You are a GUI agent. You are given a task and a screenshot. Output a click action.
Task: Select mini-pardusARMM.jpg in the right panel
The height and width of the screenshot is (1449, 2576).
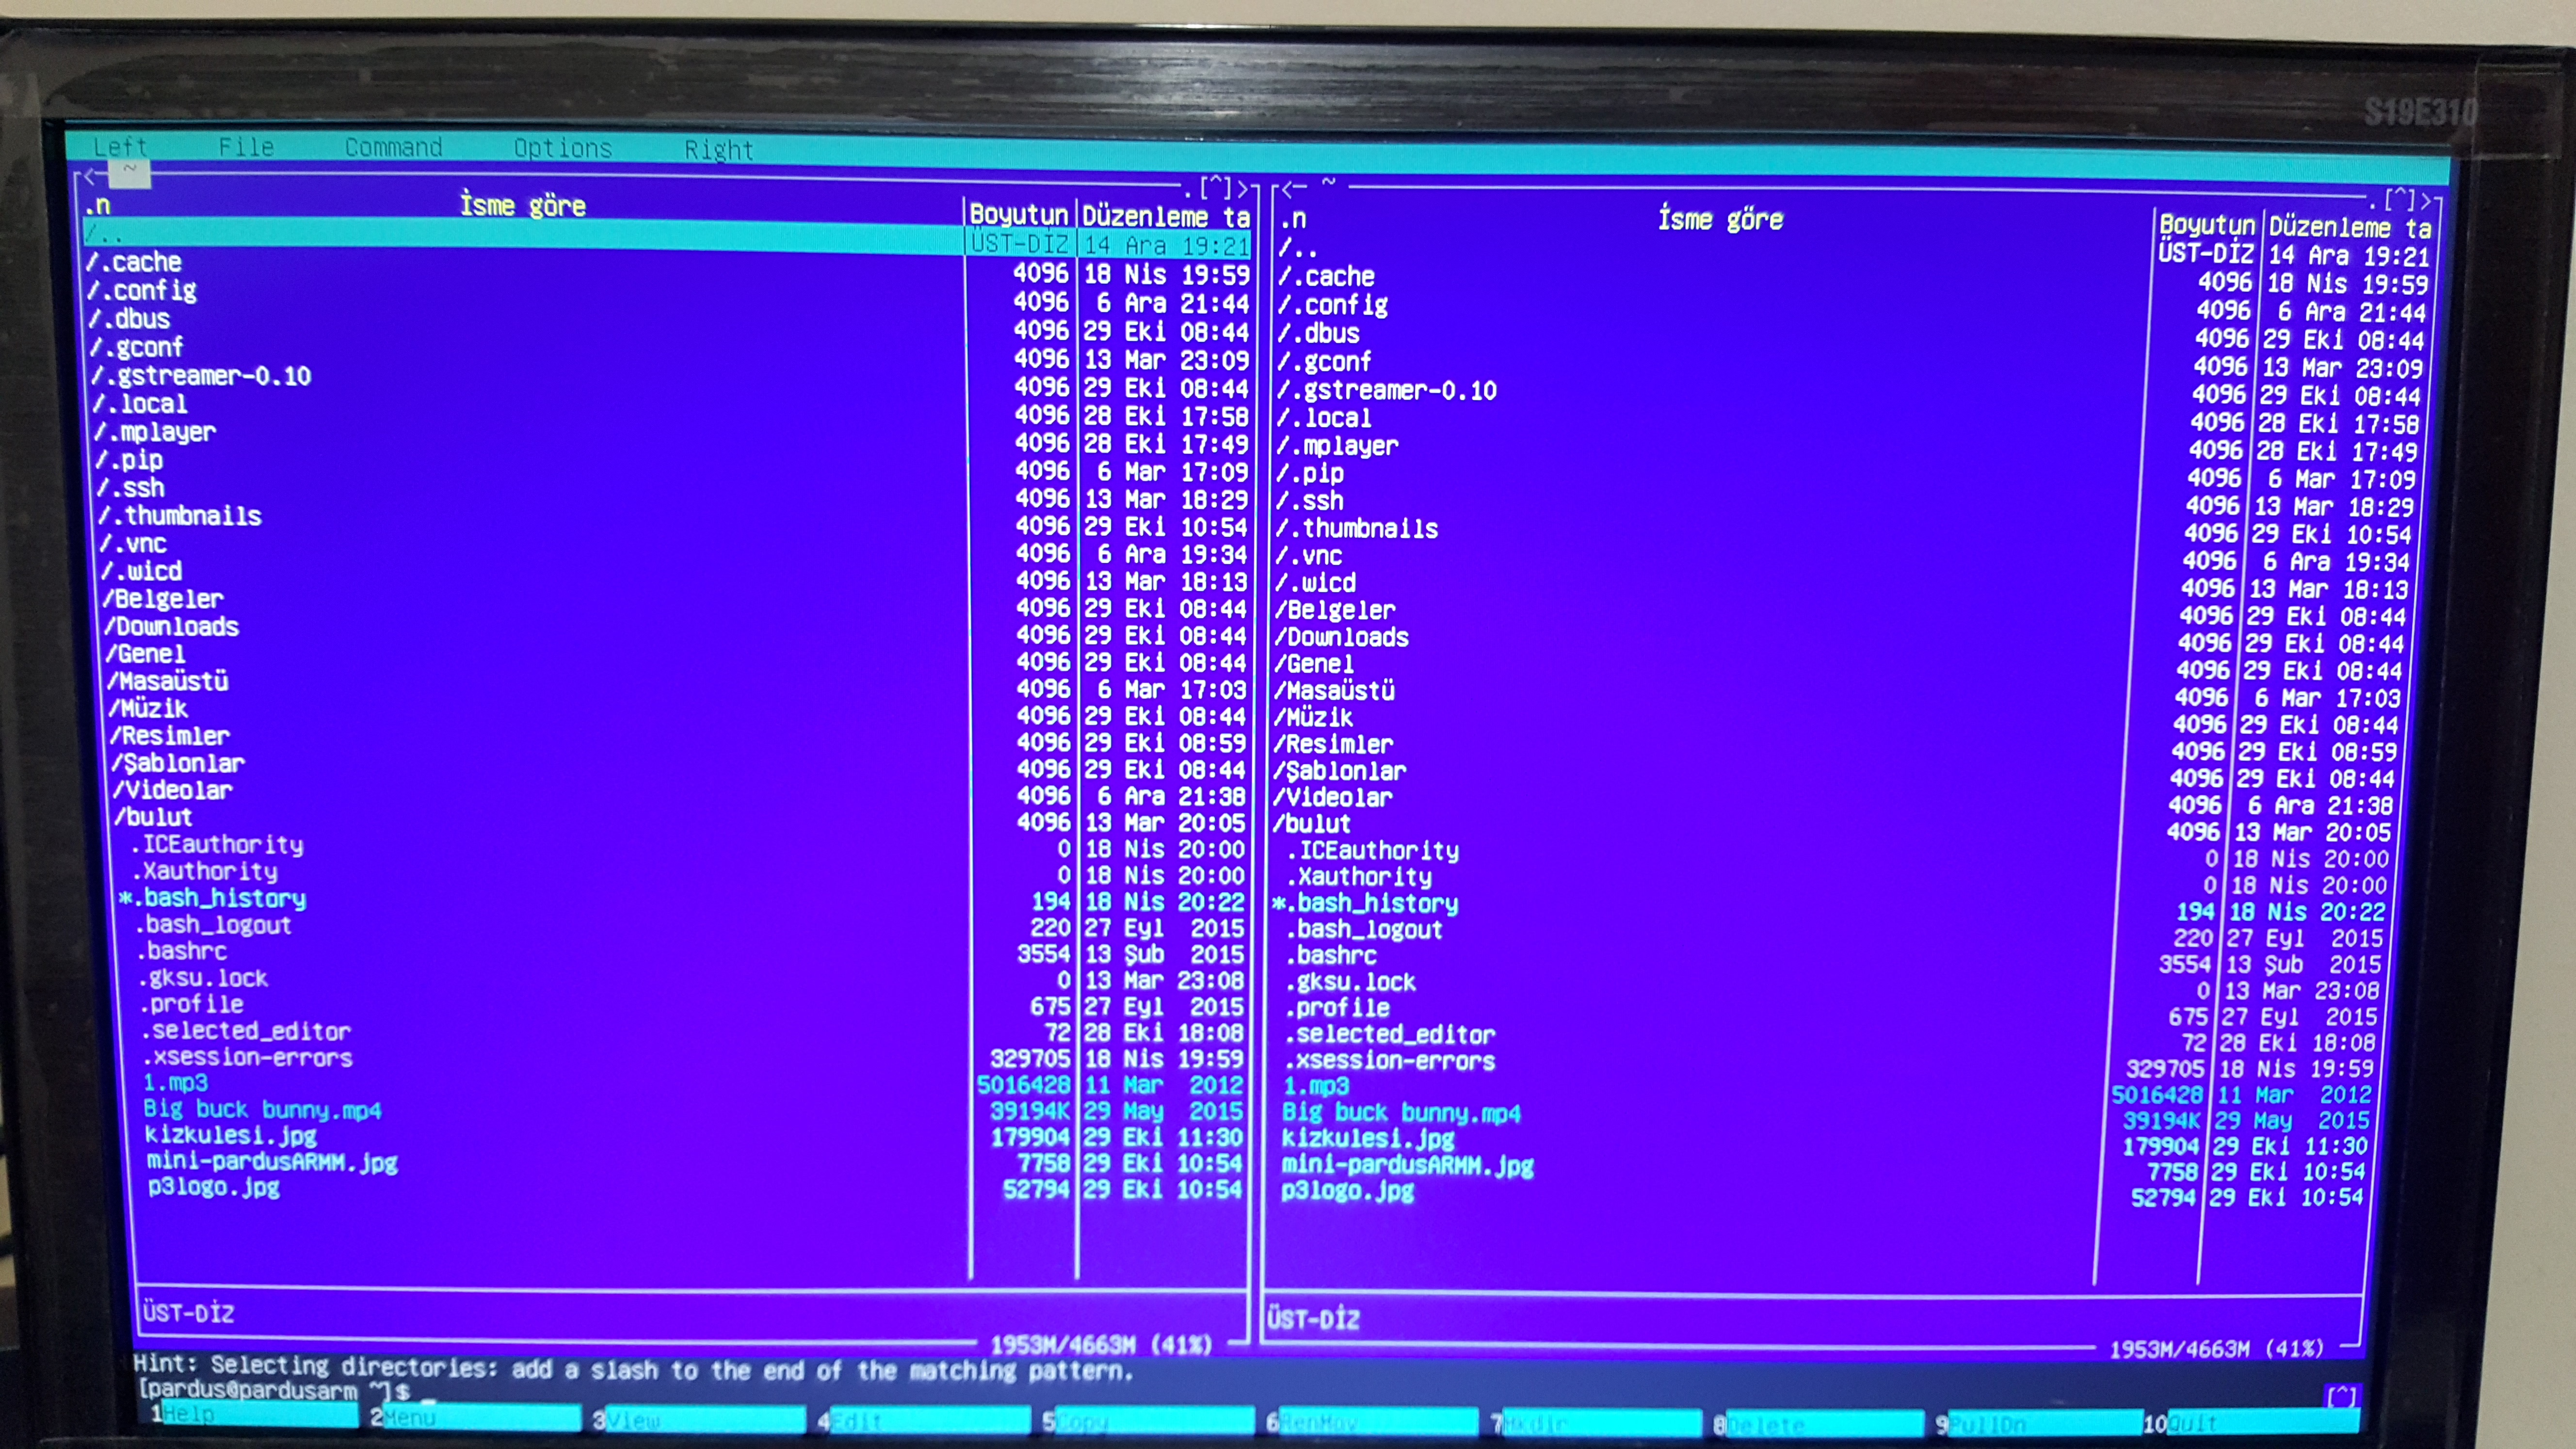point(1408,1165)
